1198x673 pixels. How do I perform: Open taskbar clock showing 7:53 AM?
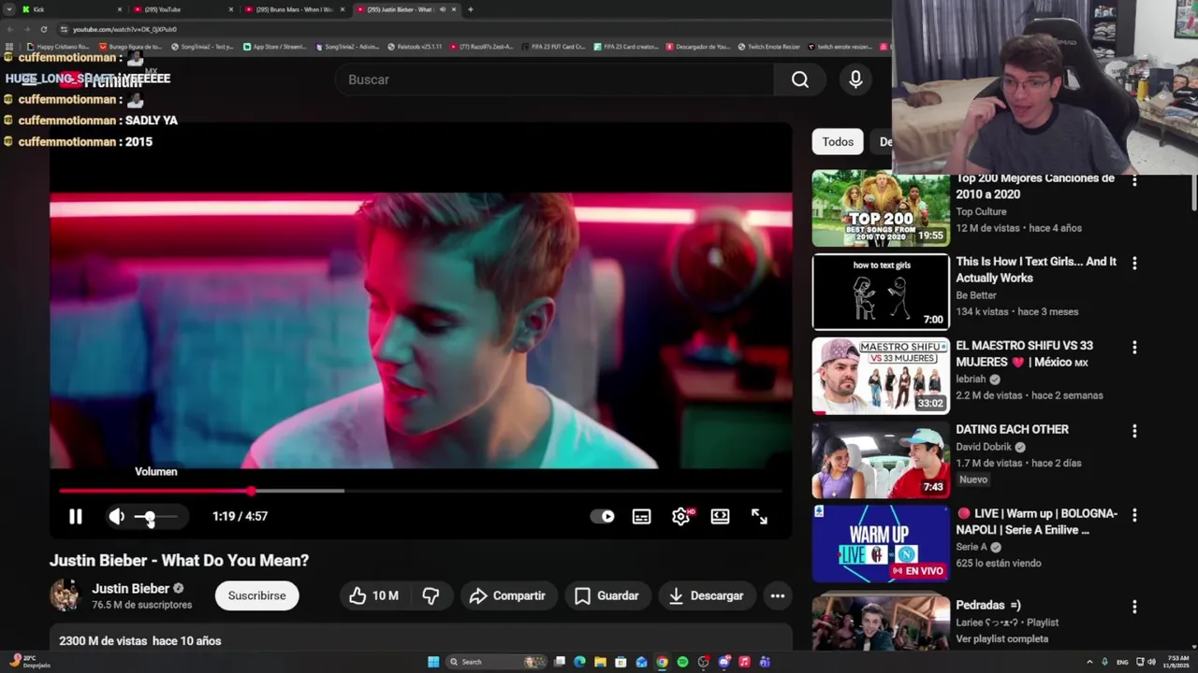[x=1178, y=662]
